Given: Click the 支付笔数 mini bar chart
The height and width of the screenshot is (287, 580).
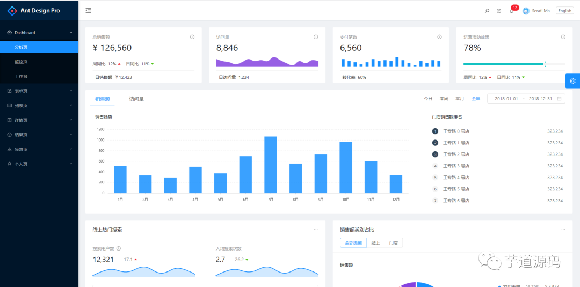Looking at the screenshot, I should (391, 62).
